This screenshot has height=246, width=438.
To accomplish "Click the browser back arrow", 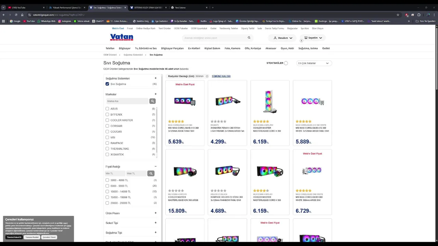I will [x=4, y=15].
